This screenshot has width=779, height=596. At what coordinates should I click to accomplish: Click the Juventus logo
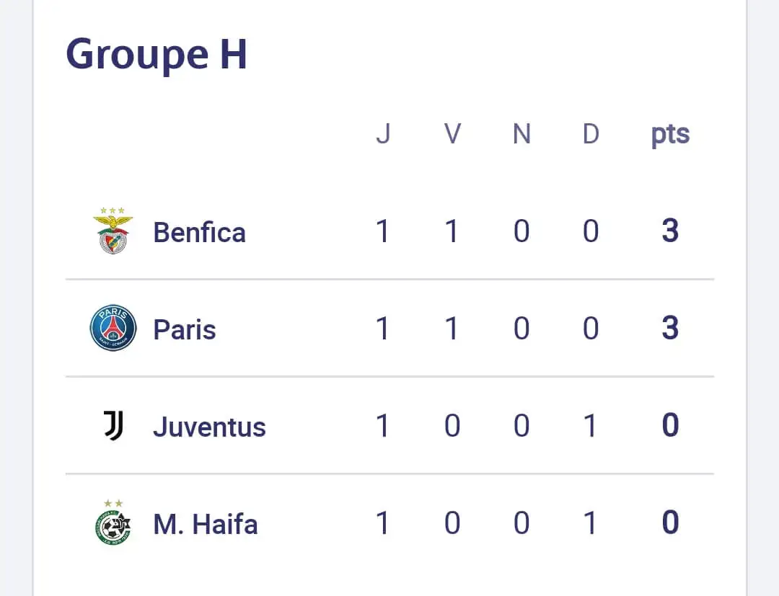click(113, 426)
